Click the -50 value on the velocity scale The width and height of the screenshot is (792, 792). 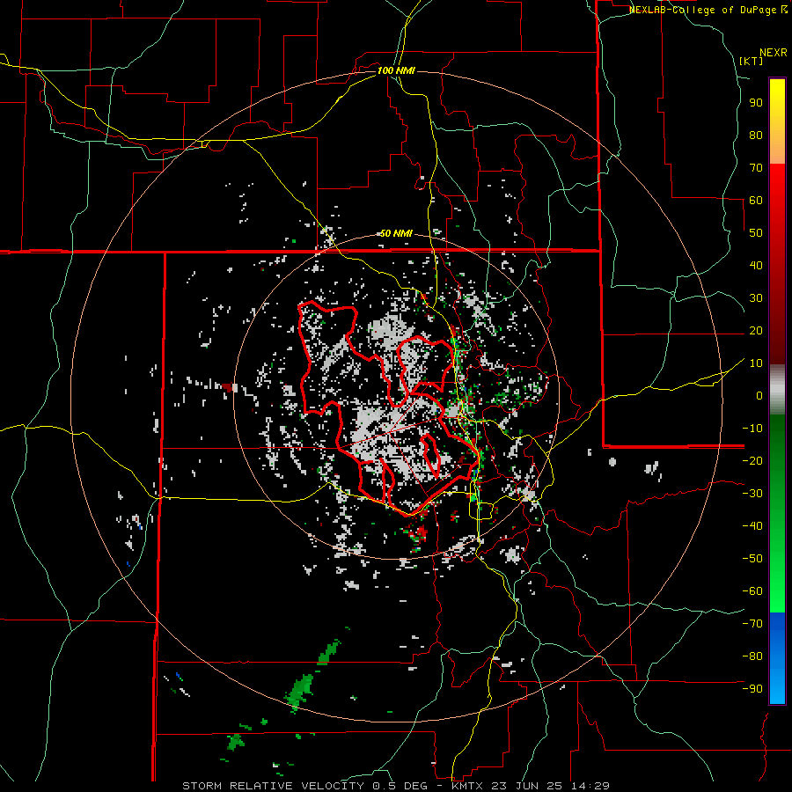(752, 559)
